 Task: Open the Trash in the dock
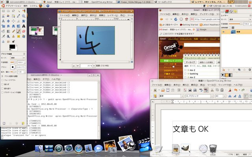point(213,149)
